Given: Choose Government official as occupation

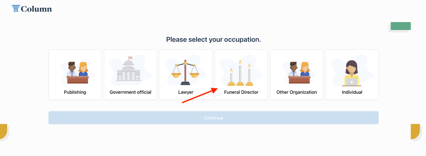Looking at the screenshot, I should 130,92.
